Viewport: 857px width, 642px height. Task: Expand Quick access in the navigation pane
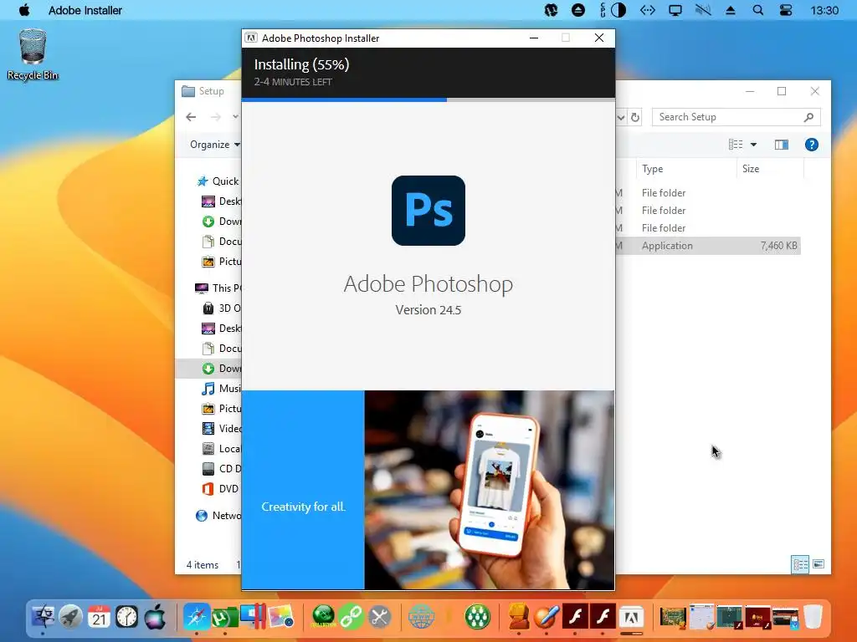[x=218, y=181]
